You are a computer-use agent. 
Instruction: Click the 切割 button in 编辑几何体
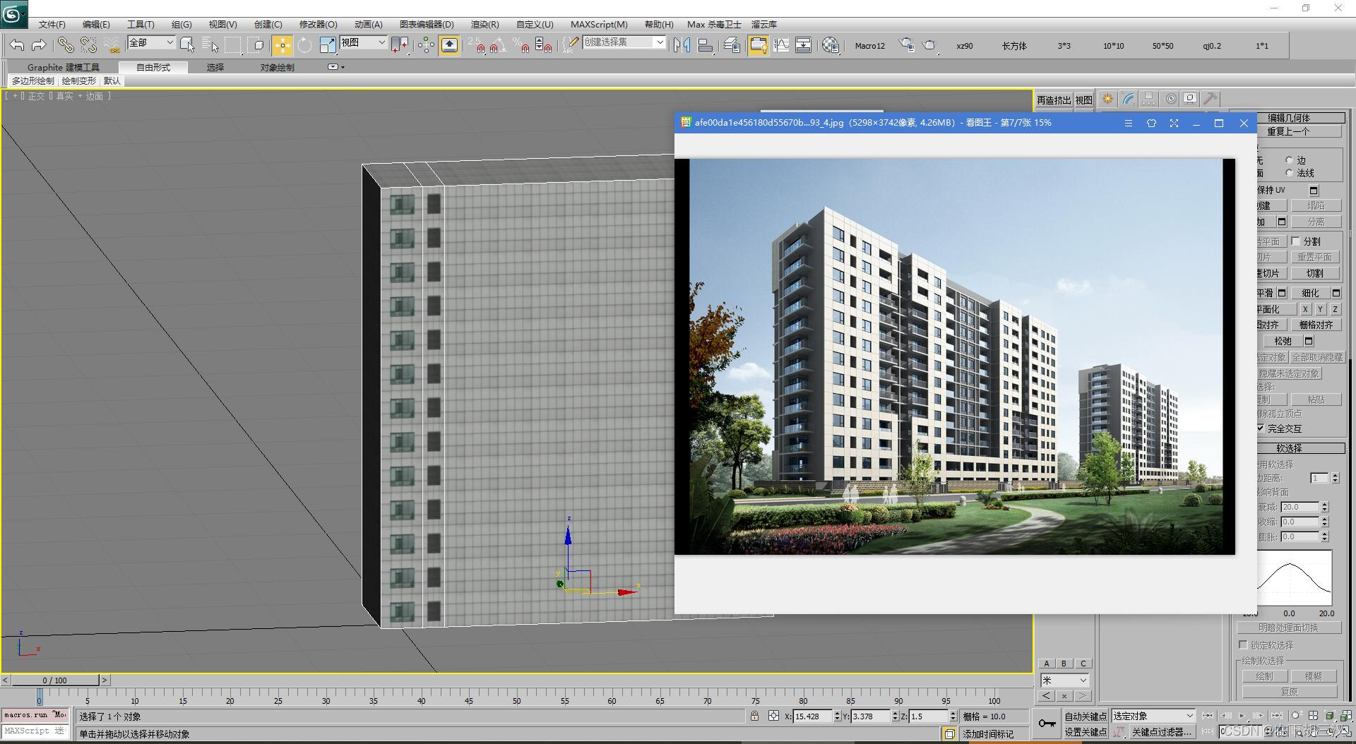(x=1315, y=273)
